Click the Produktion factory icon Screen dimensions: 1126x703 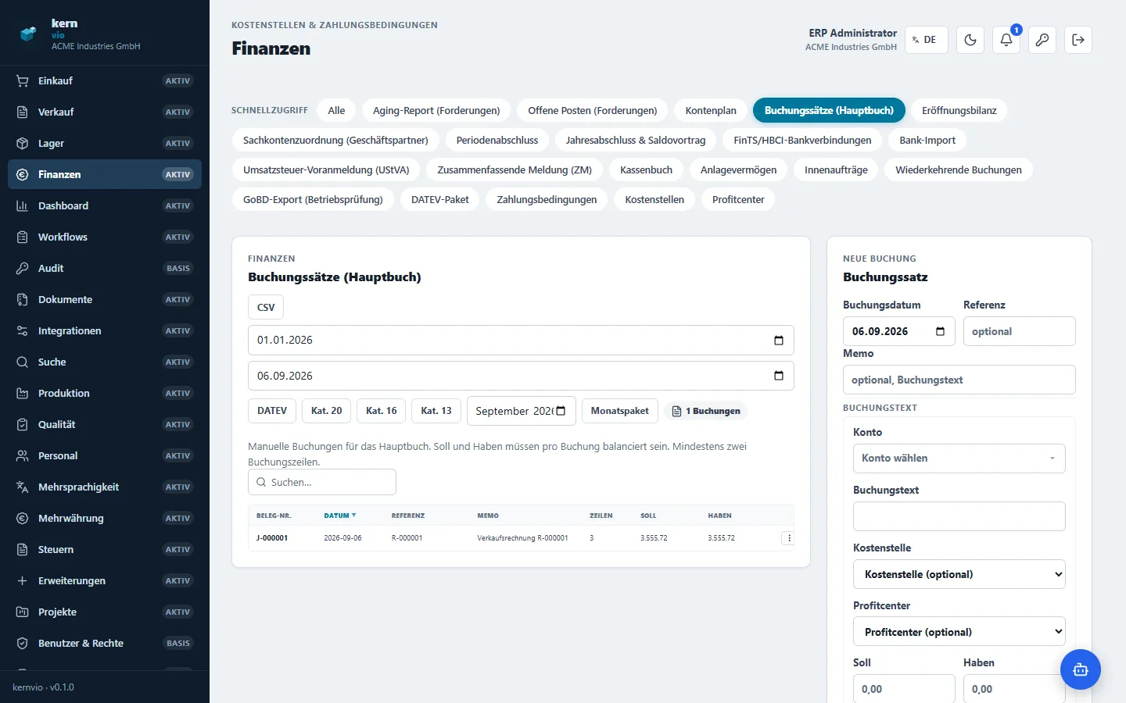23,393
